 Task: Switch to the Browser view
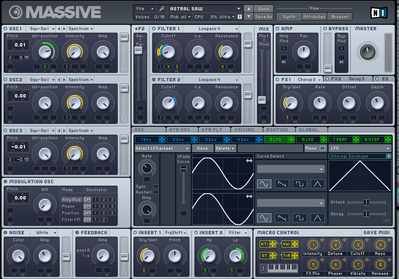(x=339, y=17)
